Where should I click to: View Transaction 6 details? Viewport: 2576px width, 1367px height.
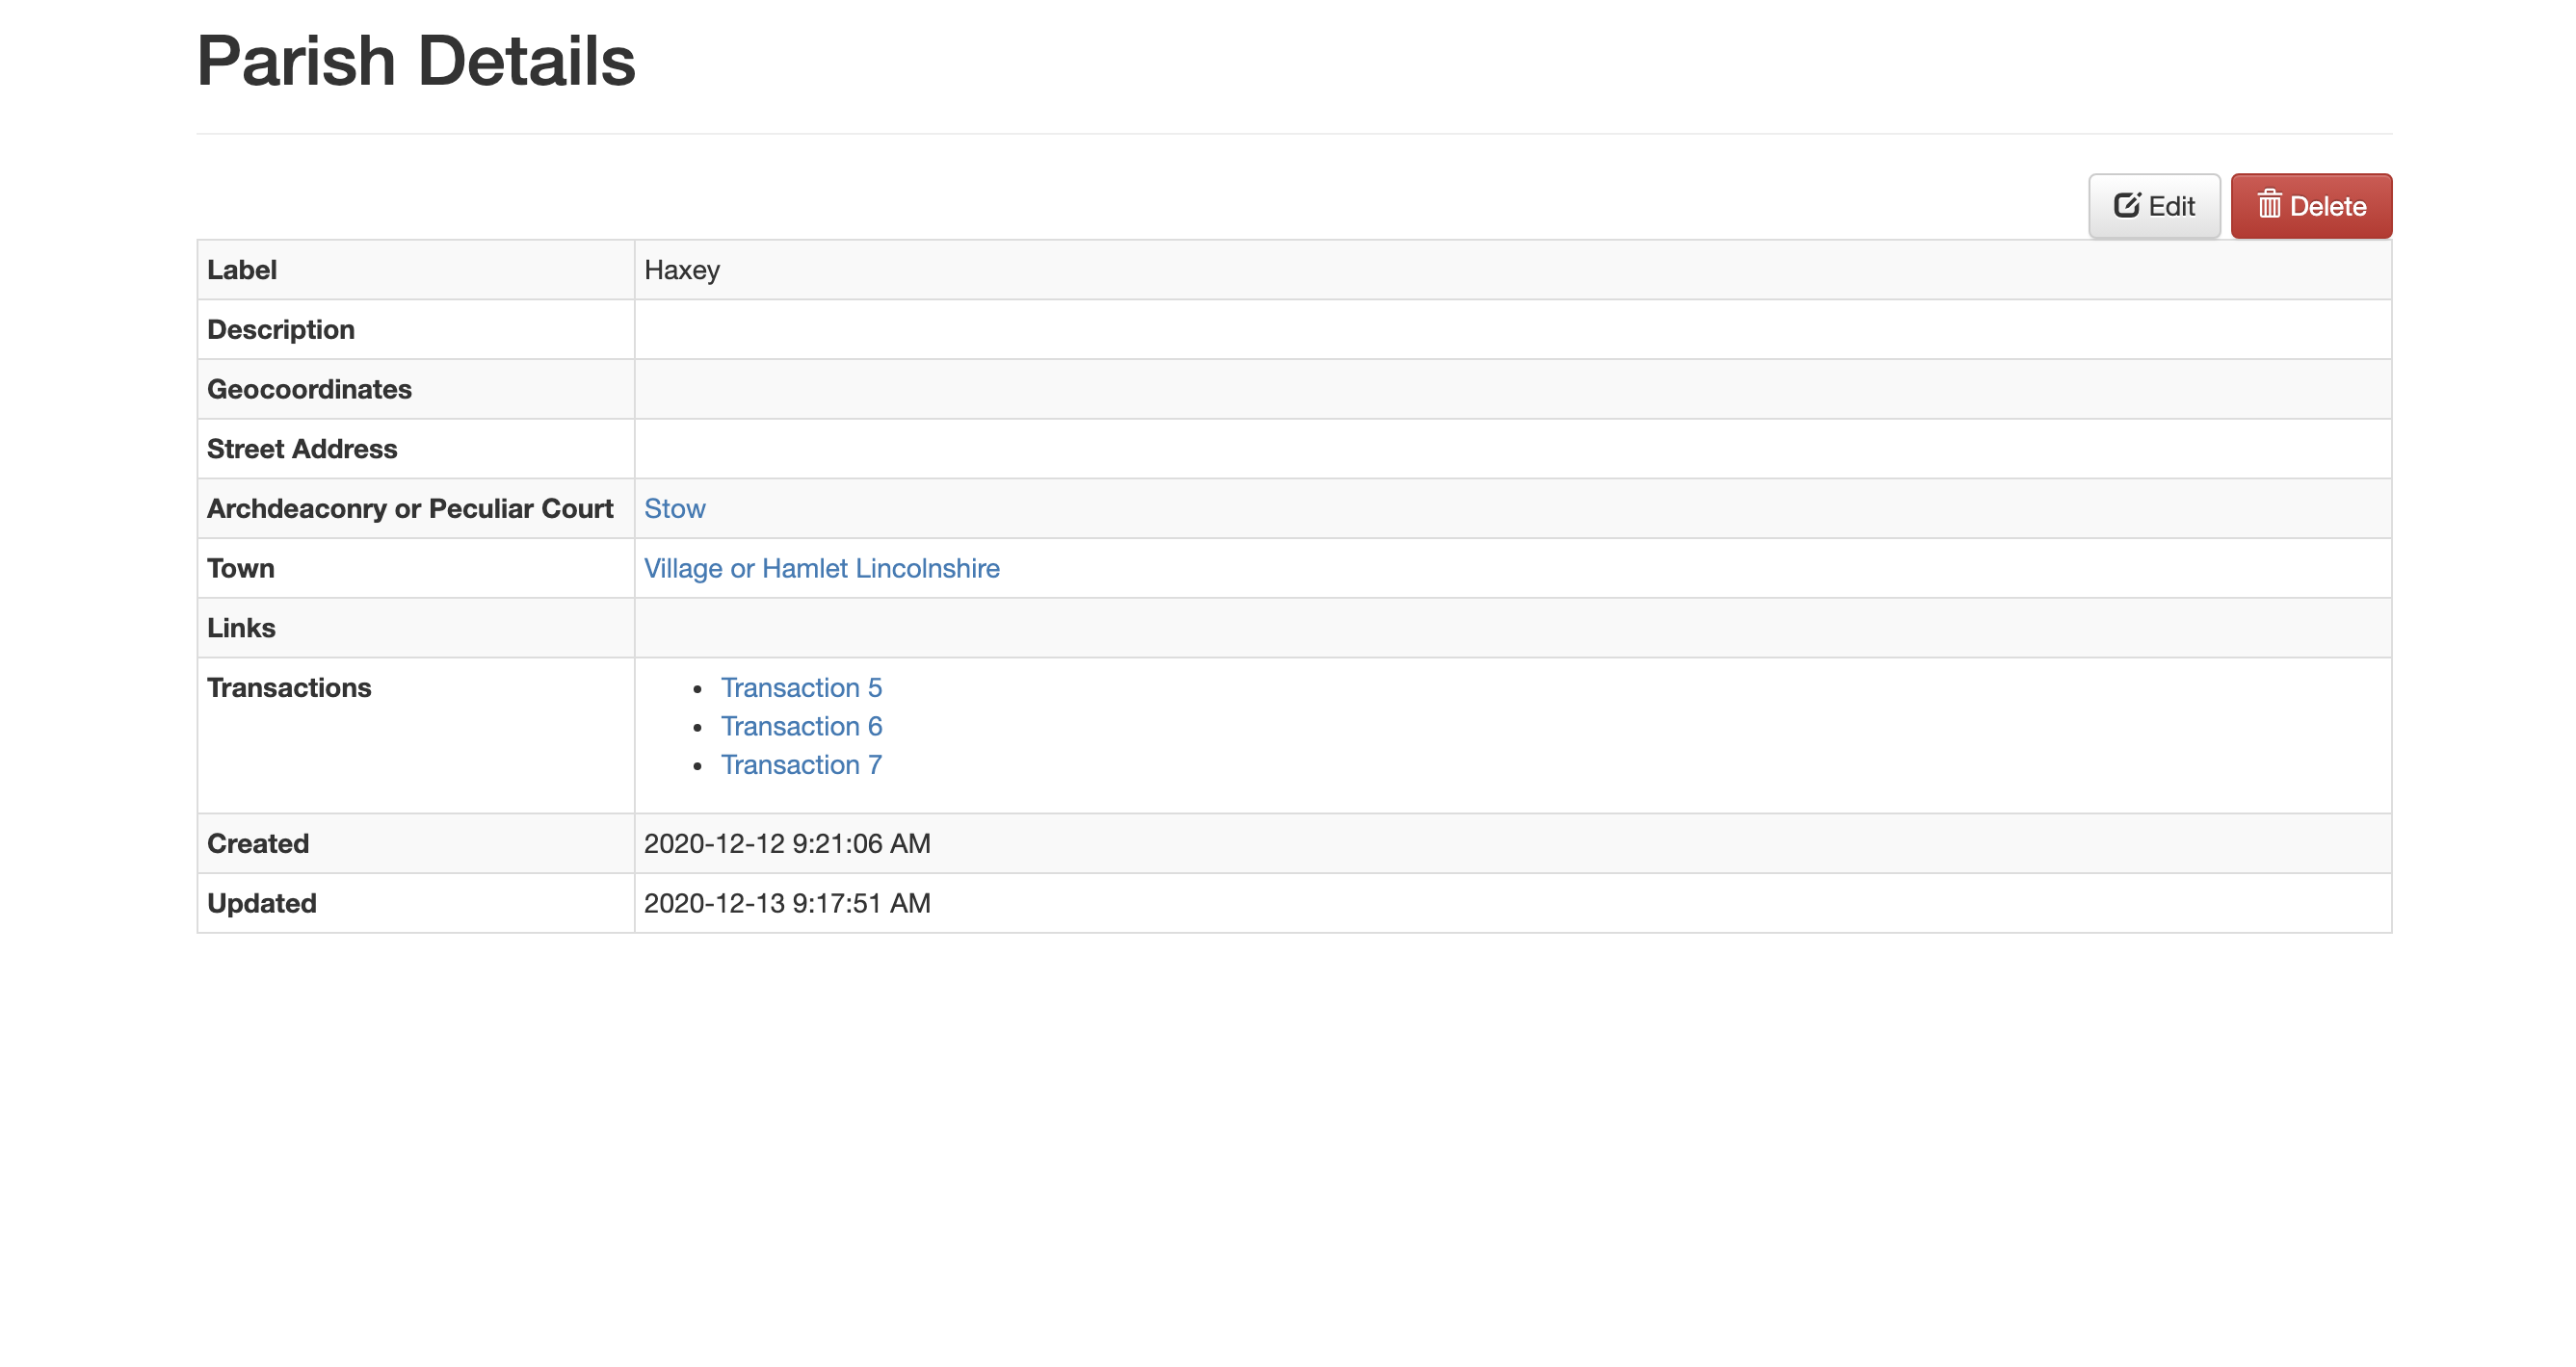tap(802, 727)
